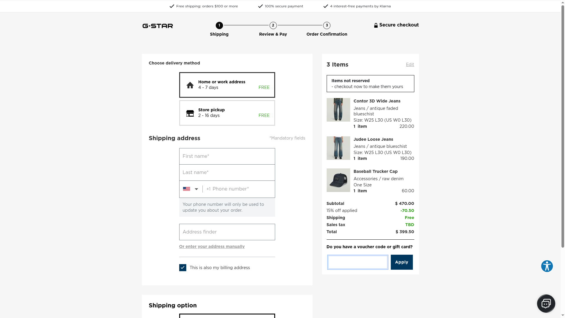Select Home or work address delivery
565x318 pixels.
click(x=227, y=85)
